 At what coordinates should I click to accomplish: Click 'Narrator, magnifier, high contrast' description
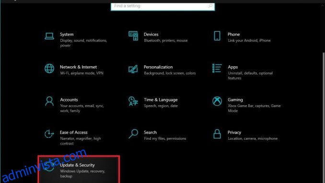81,141
